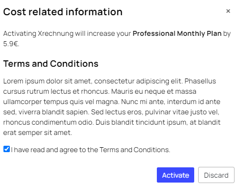Uncheck the Terms and Conditions agreement checkbox

coord(6,149)
